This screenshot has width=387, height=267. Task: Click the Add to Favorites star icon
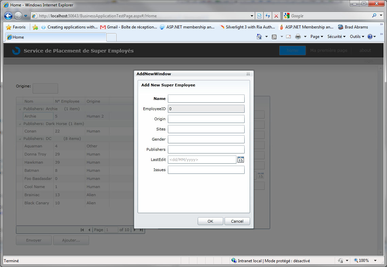(x=35, y=27)
